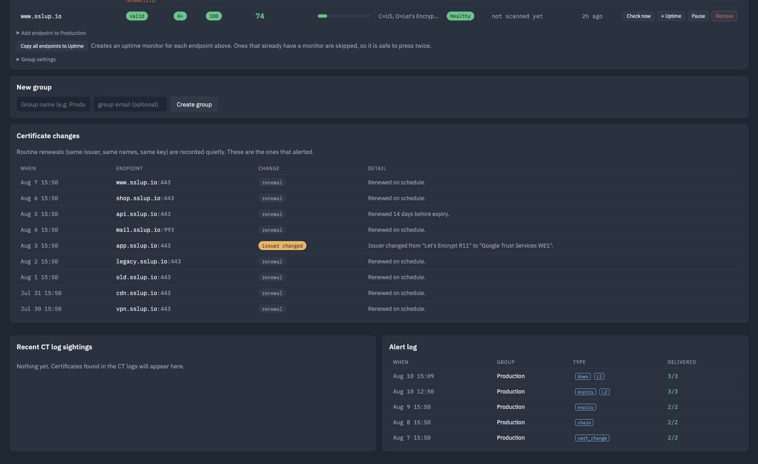Click the CHANGE column header
Screen dimensions: 758x464
pos(269,169)
